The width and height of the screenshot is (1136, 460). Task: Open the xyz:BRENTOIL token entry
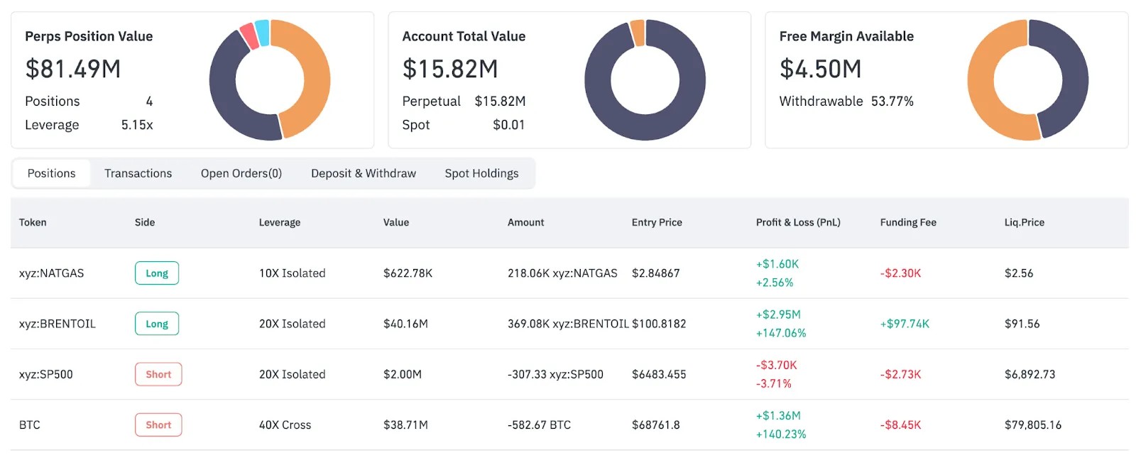tap(57, 324)
